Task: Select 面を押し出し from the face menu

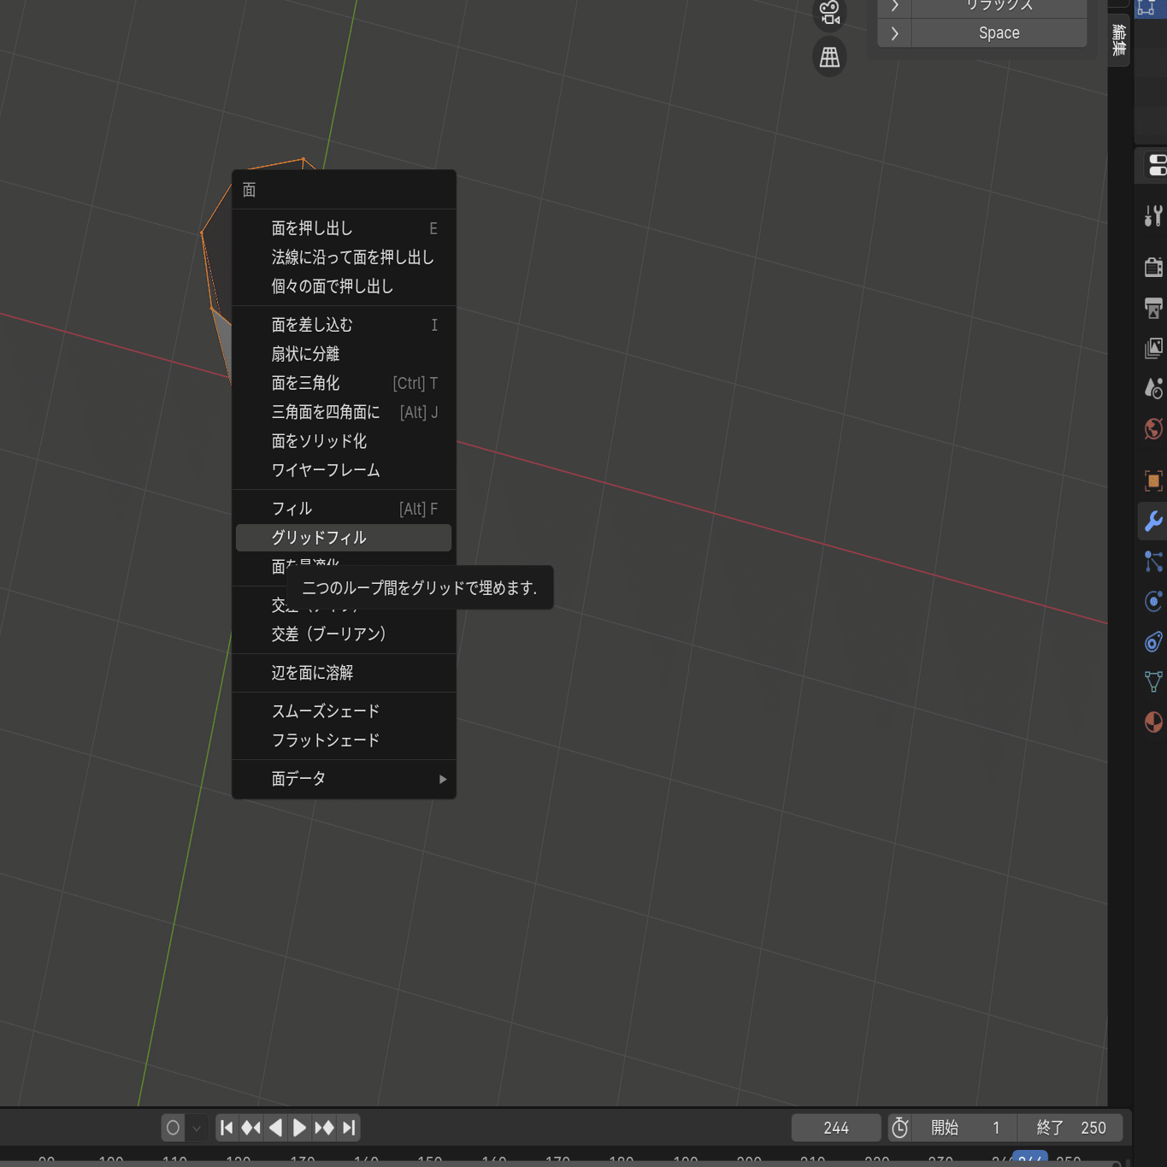Action: [x=344, y=228]
